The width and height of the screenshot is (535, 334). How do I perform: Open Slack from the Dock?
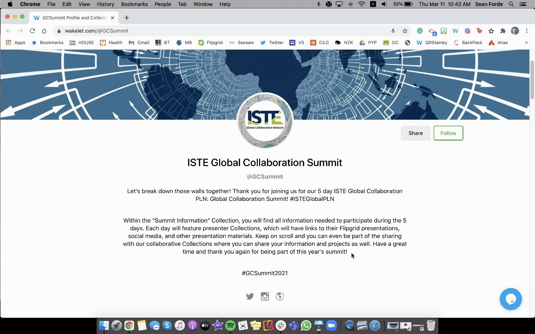tap(281, 326)
